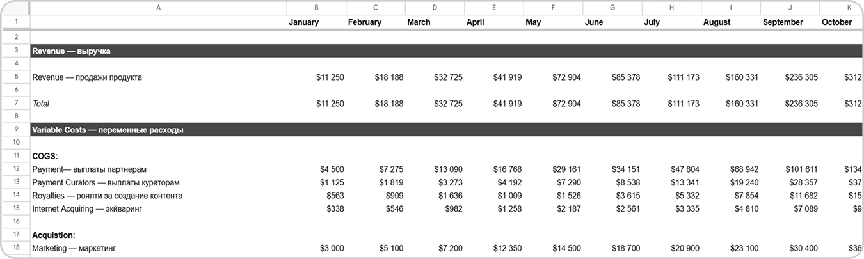This screenshot has width=864, height=259.
Task: Select column D header
Action: 435,7
